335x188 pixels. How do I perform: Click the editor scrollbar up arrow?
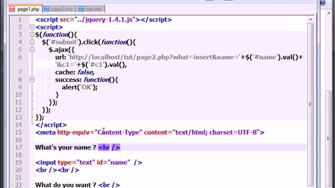pos(310,19)
